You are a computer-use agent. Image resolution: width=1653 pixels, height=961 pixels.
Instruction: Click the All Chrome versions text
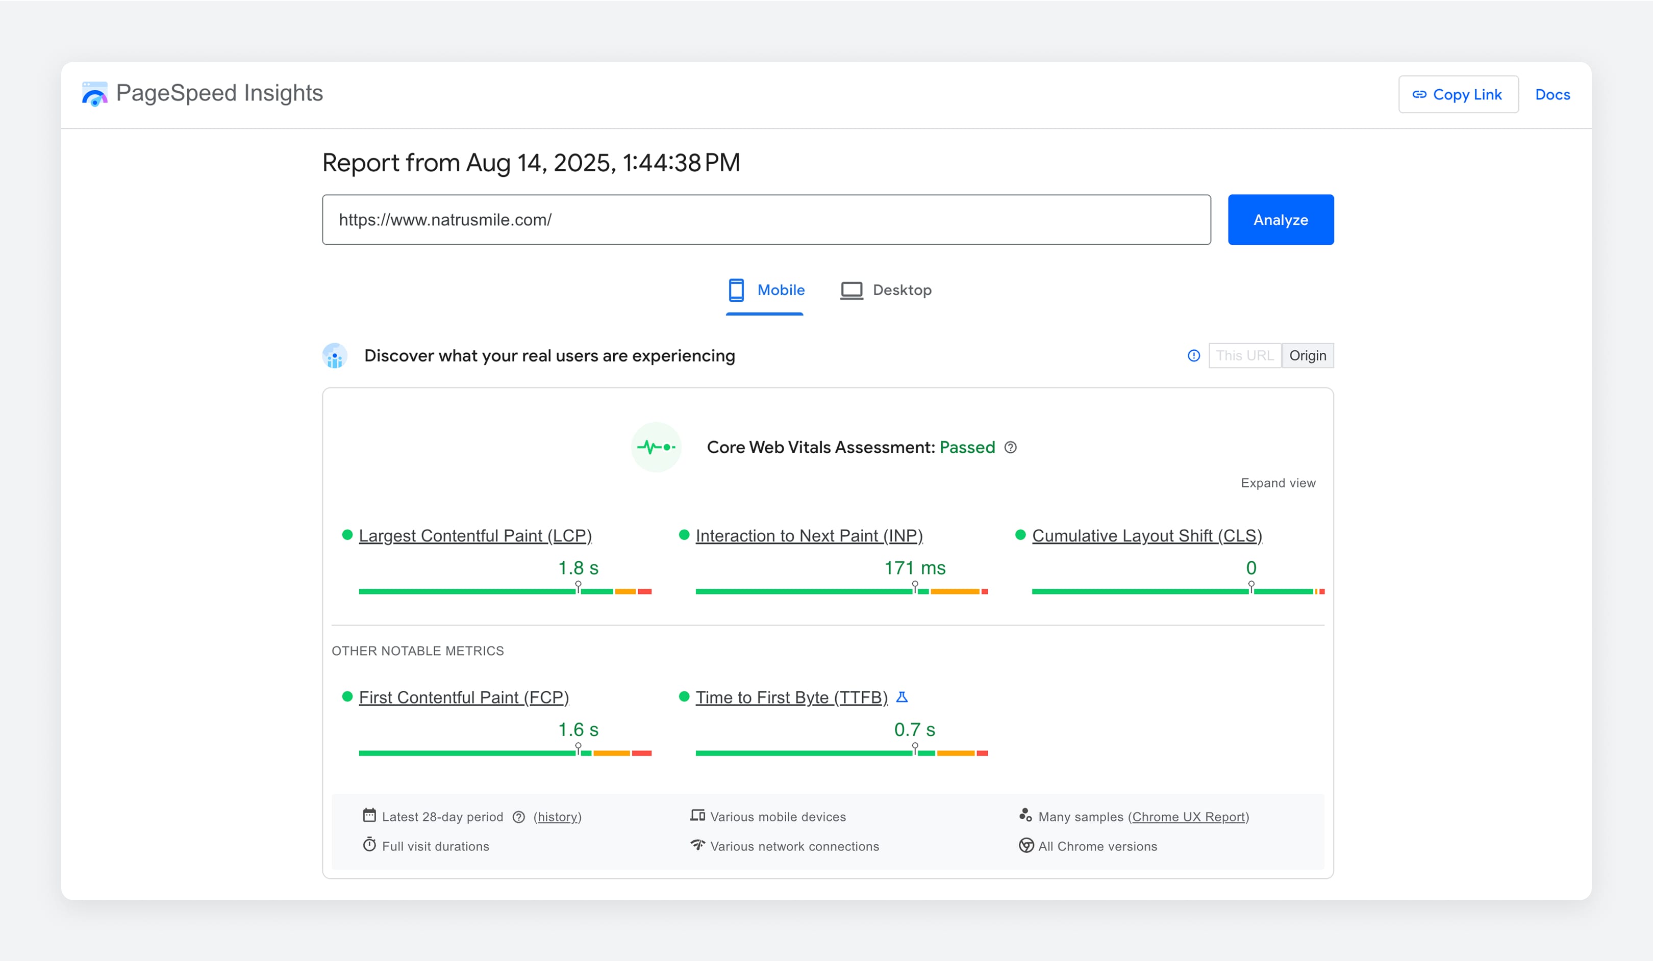pyautogui.click(x=1097, y=846)
